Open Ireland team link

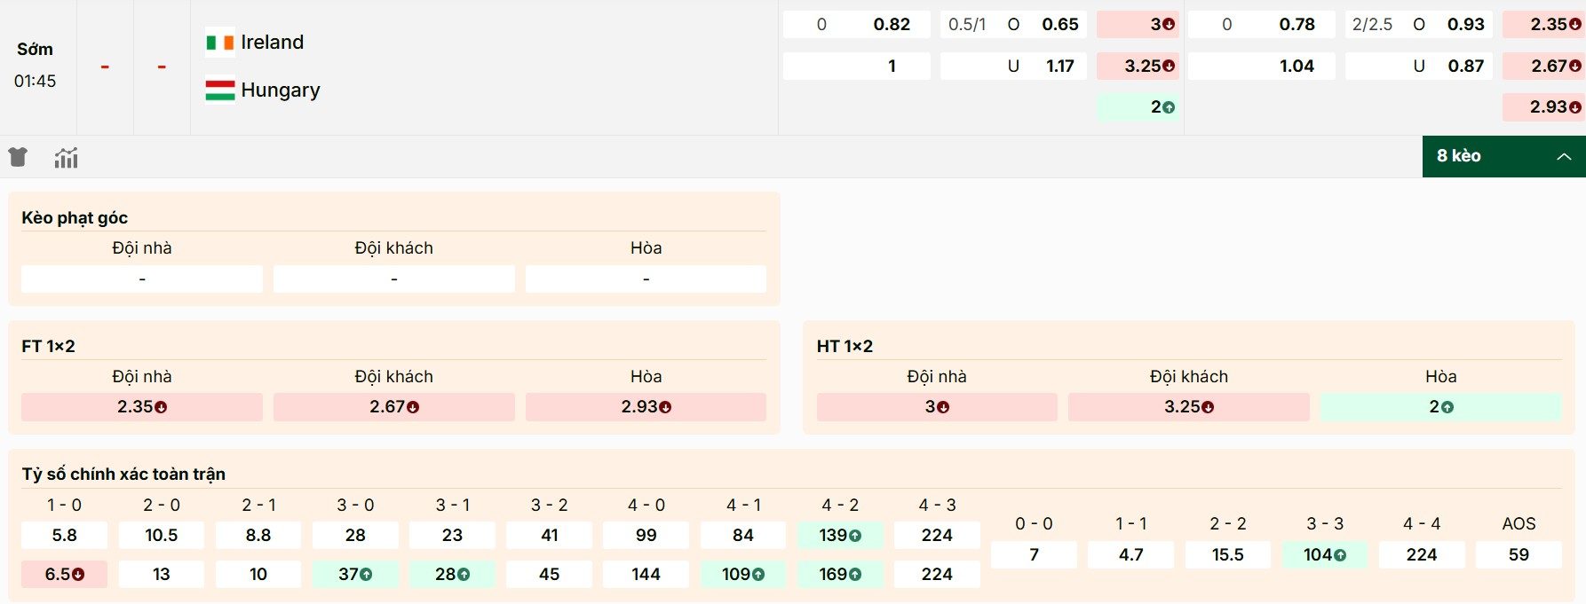(x=272, y=43)
